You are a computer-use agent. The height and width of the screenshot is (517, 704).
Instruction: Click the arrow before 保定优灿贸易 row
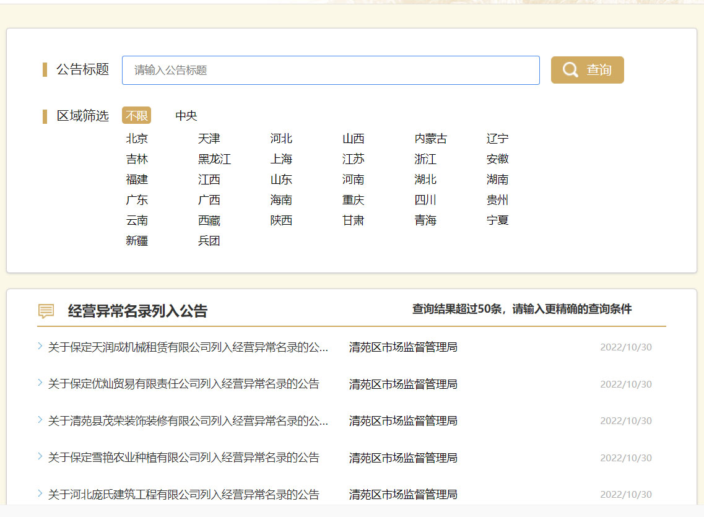[40, 383]
